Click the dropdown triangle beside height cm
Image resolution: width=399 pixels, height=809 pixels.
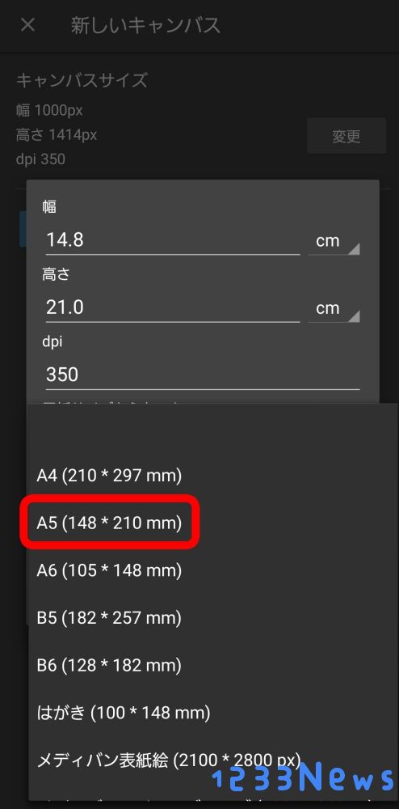coord(354,316)
